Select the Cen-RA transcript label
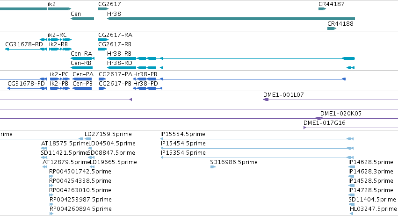 coord(81,54)
